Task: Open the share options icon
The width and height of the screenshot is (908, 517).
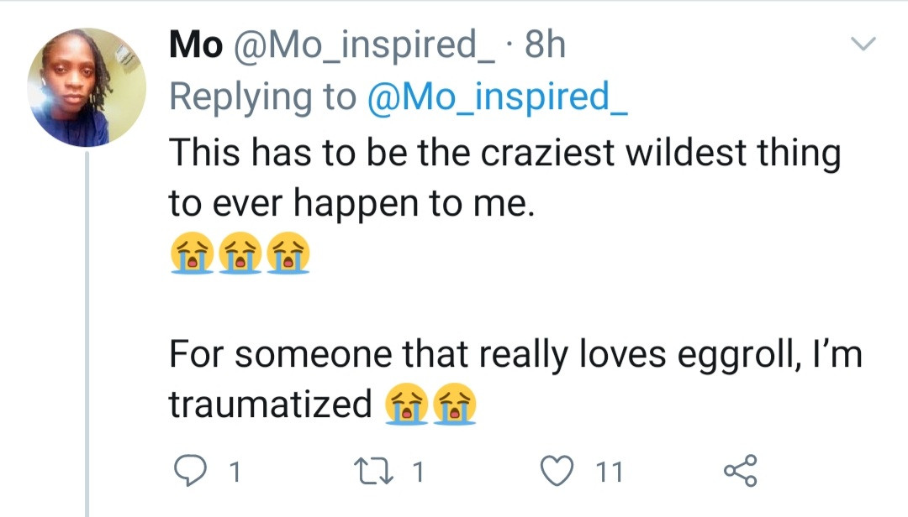Action: (740, 472)
